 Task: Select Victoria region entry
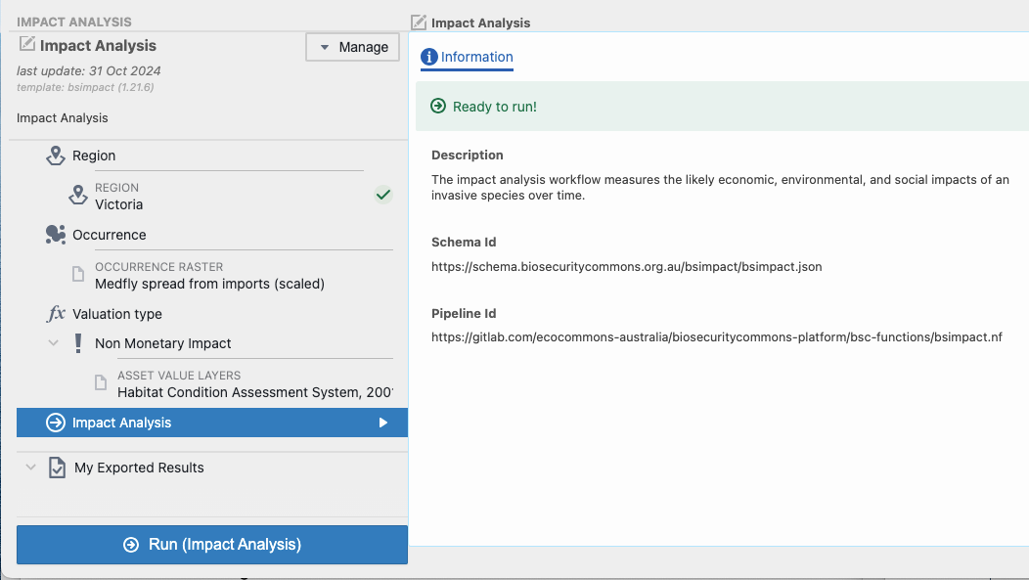118,204
